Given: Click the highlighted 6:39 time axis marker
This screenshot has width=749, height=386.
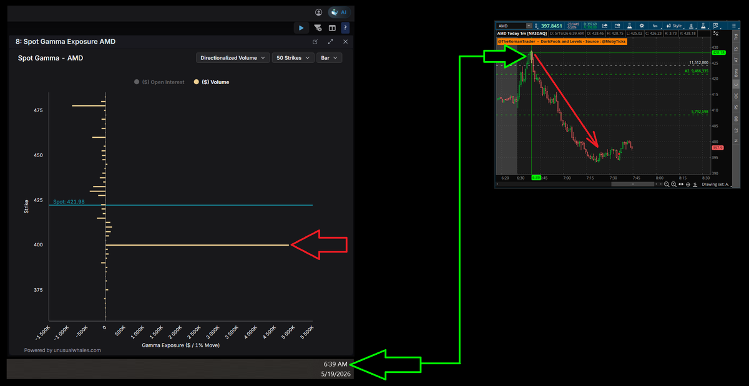Looking at the screenshot, I should coord(536,177).
